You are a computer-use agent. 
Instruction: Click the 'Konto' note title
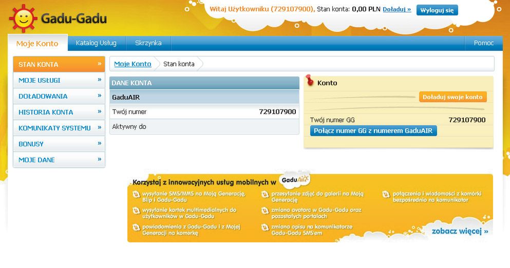327,83
